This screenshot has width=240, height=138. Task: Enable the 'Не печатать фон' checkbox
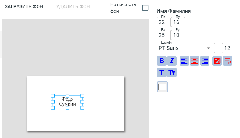click(x=145, y=8)
